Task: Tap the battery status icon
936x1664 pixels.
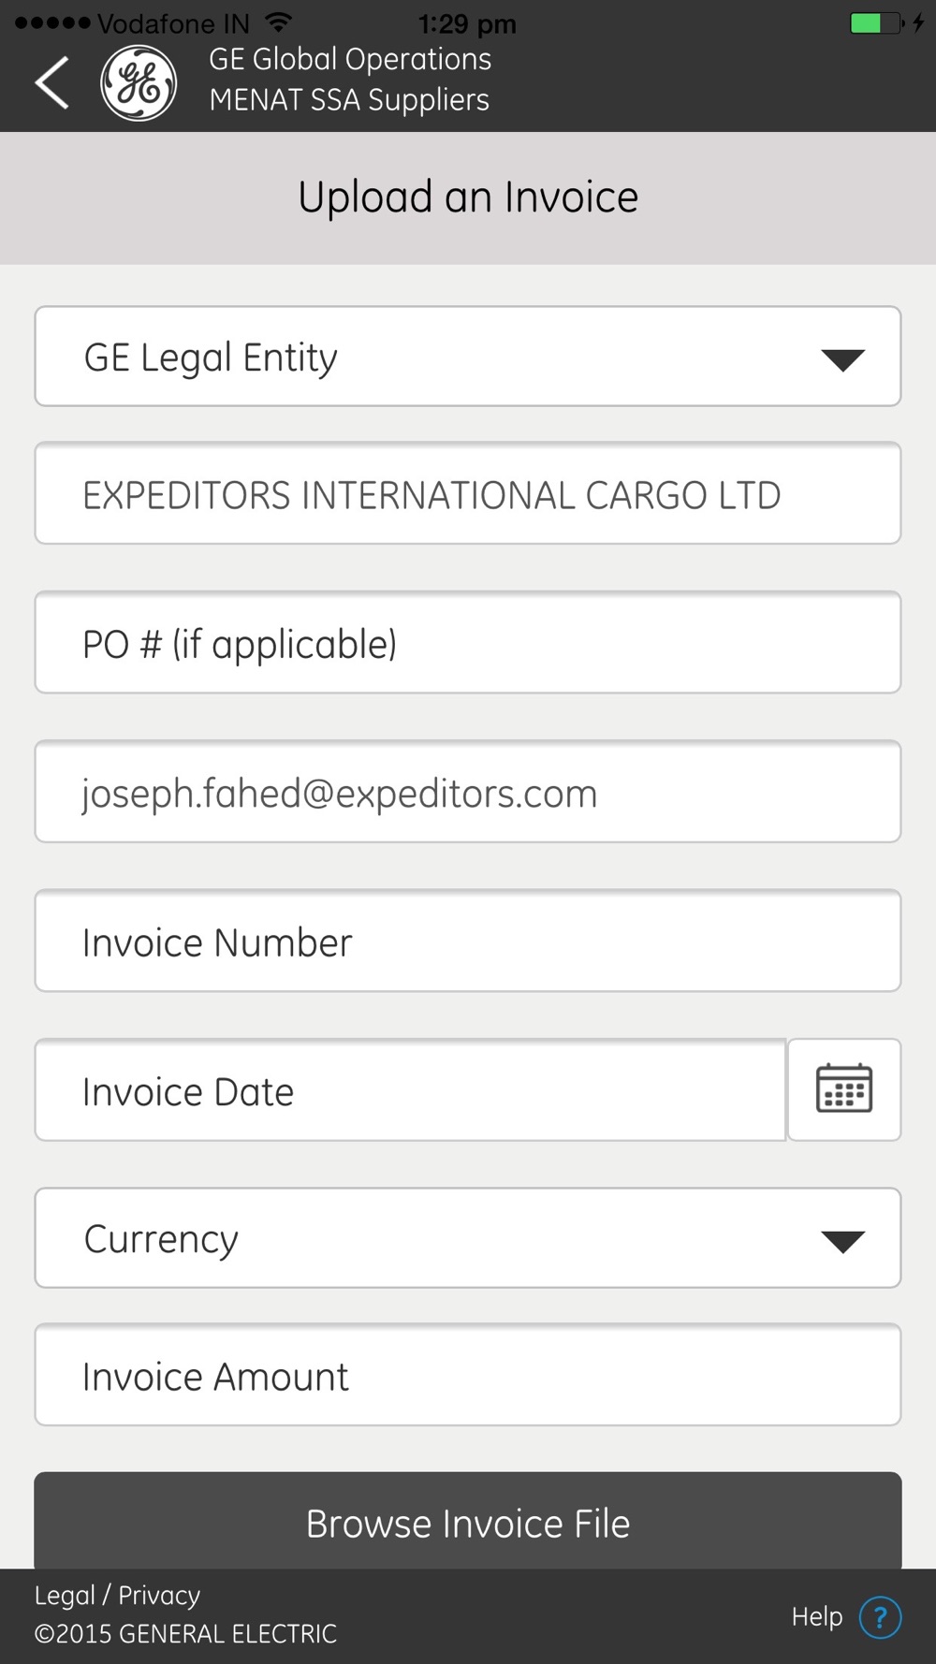Action: pyautogui.click(x=876, y=22)
